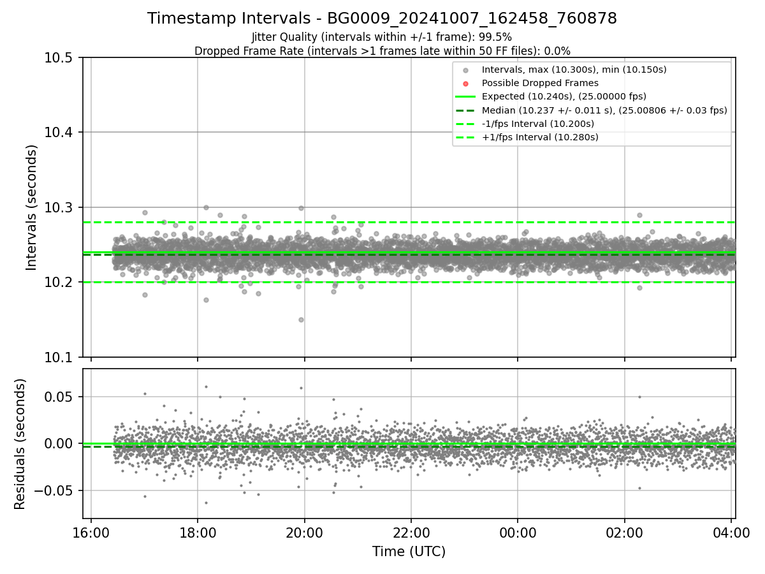Select the legend entry '-1/fps Interval (10.200s)'

[x=538, y=124]
